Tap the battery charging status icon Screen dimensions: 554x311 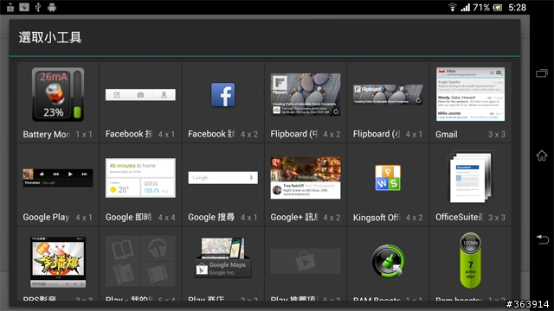click(498, 8)
